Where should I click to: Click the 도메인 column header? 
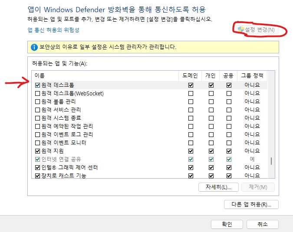coord(190,75)
